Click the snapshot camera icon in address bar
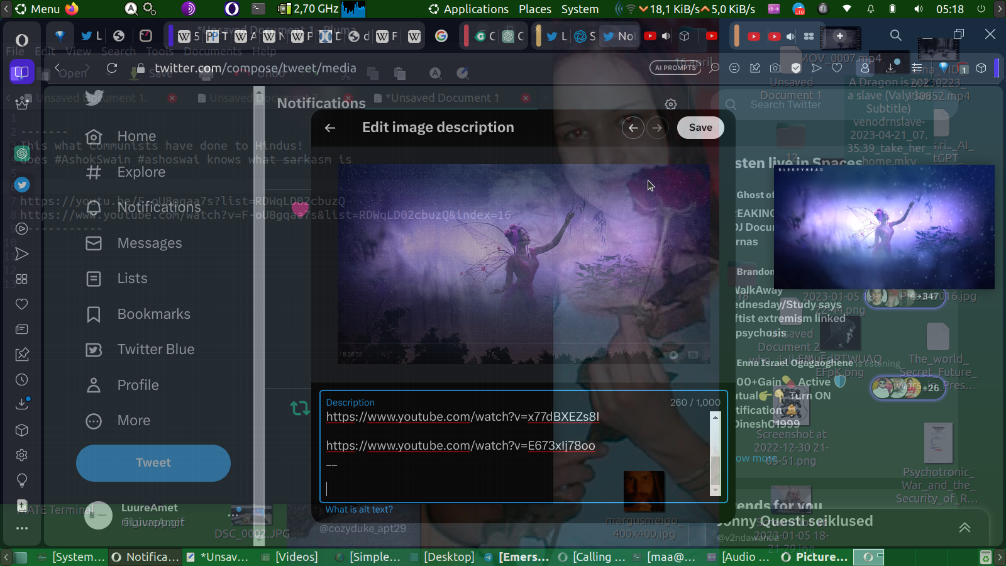This screenshot has width=1006, height=566. [775, 68]
